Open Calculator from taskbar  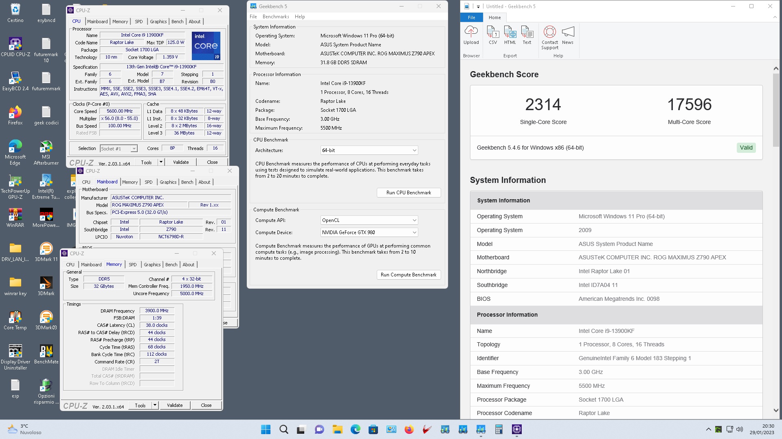tap(499, 429)
